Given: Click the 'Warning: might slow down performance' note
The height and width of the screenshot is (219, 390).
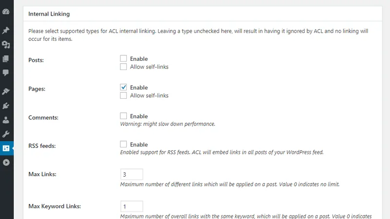Looking at the screenshot, I should (x=168, y=124).
